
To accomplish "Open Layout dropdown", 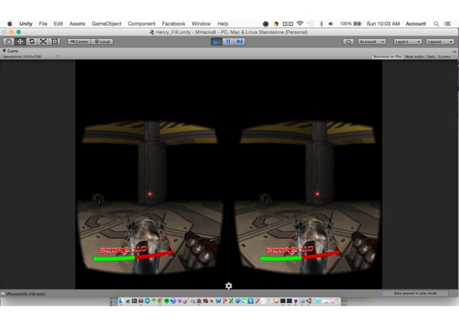I will pos(440,42).
